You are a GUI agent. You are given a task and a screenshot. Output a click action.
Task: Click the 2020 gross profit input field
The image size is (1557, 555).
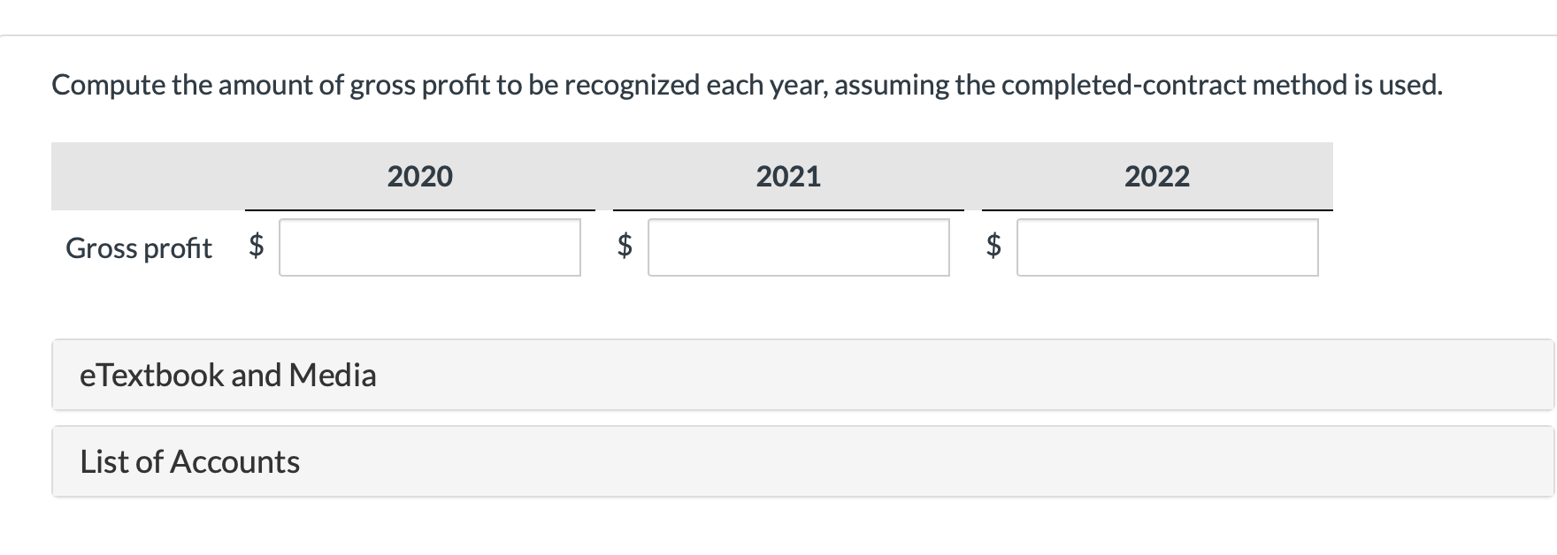431,248
